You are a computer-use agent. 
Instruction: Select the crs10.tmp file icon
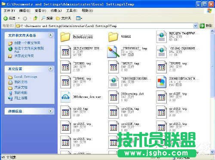point(65,112)
